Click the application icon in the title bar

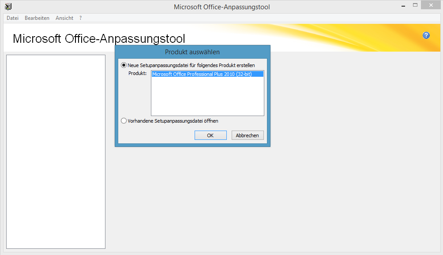point(8,7)
